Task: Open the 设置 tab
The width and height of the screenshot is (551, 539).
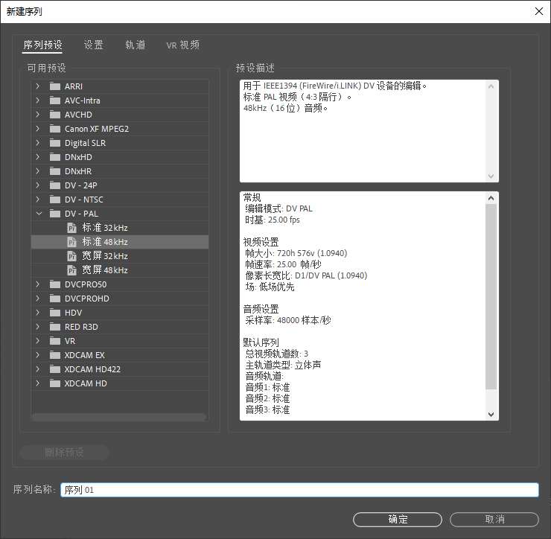Action: [x=94, y=45]
